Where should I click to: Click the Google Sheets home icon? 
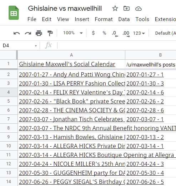(x=14, y=13)
